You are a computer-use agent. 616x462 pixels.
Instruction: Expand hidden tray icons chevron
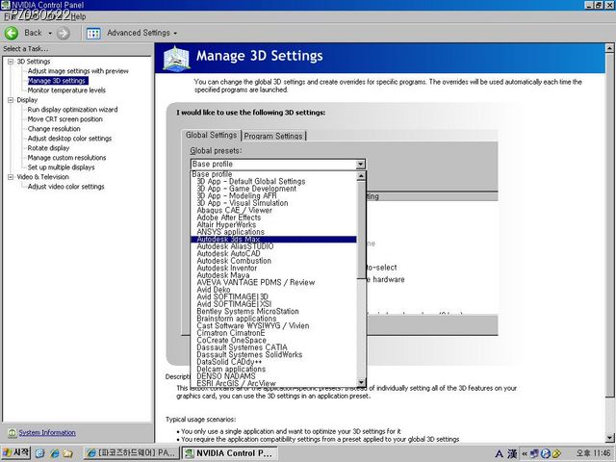coord(525,453)
